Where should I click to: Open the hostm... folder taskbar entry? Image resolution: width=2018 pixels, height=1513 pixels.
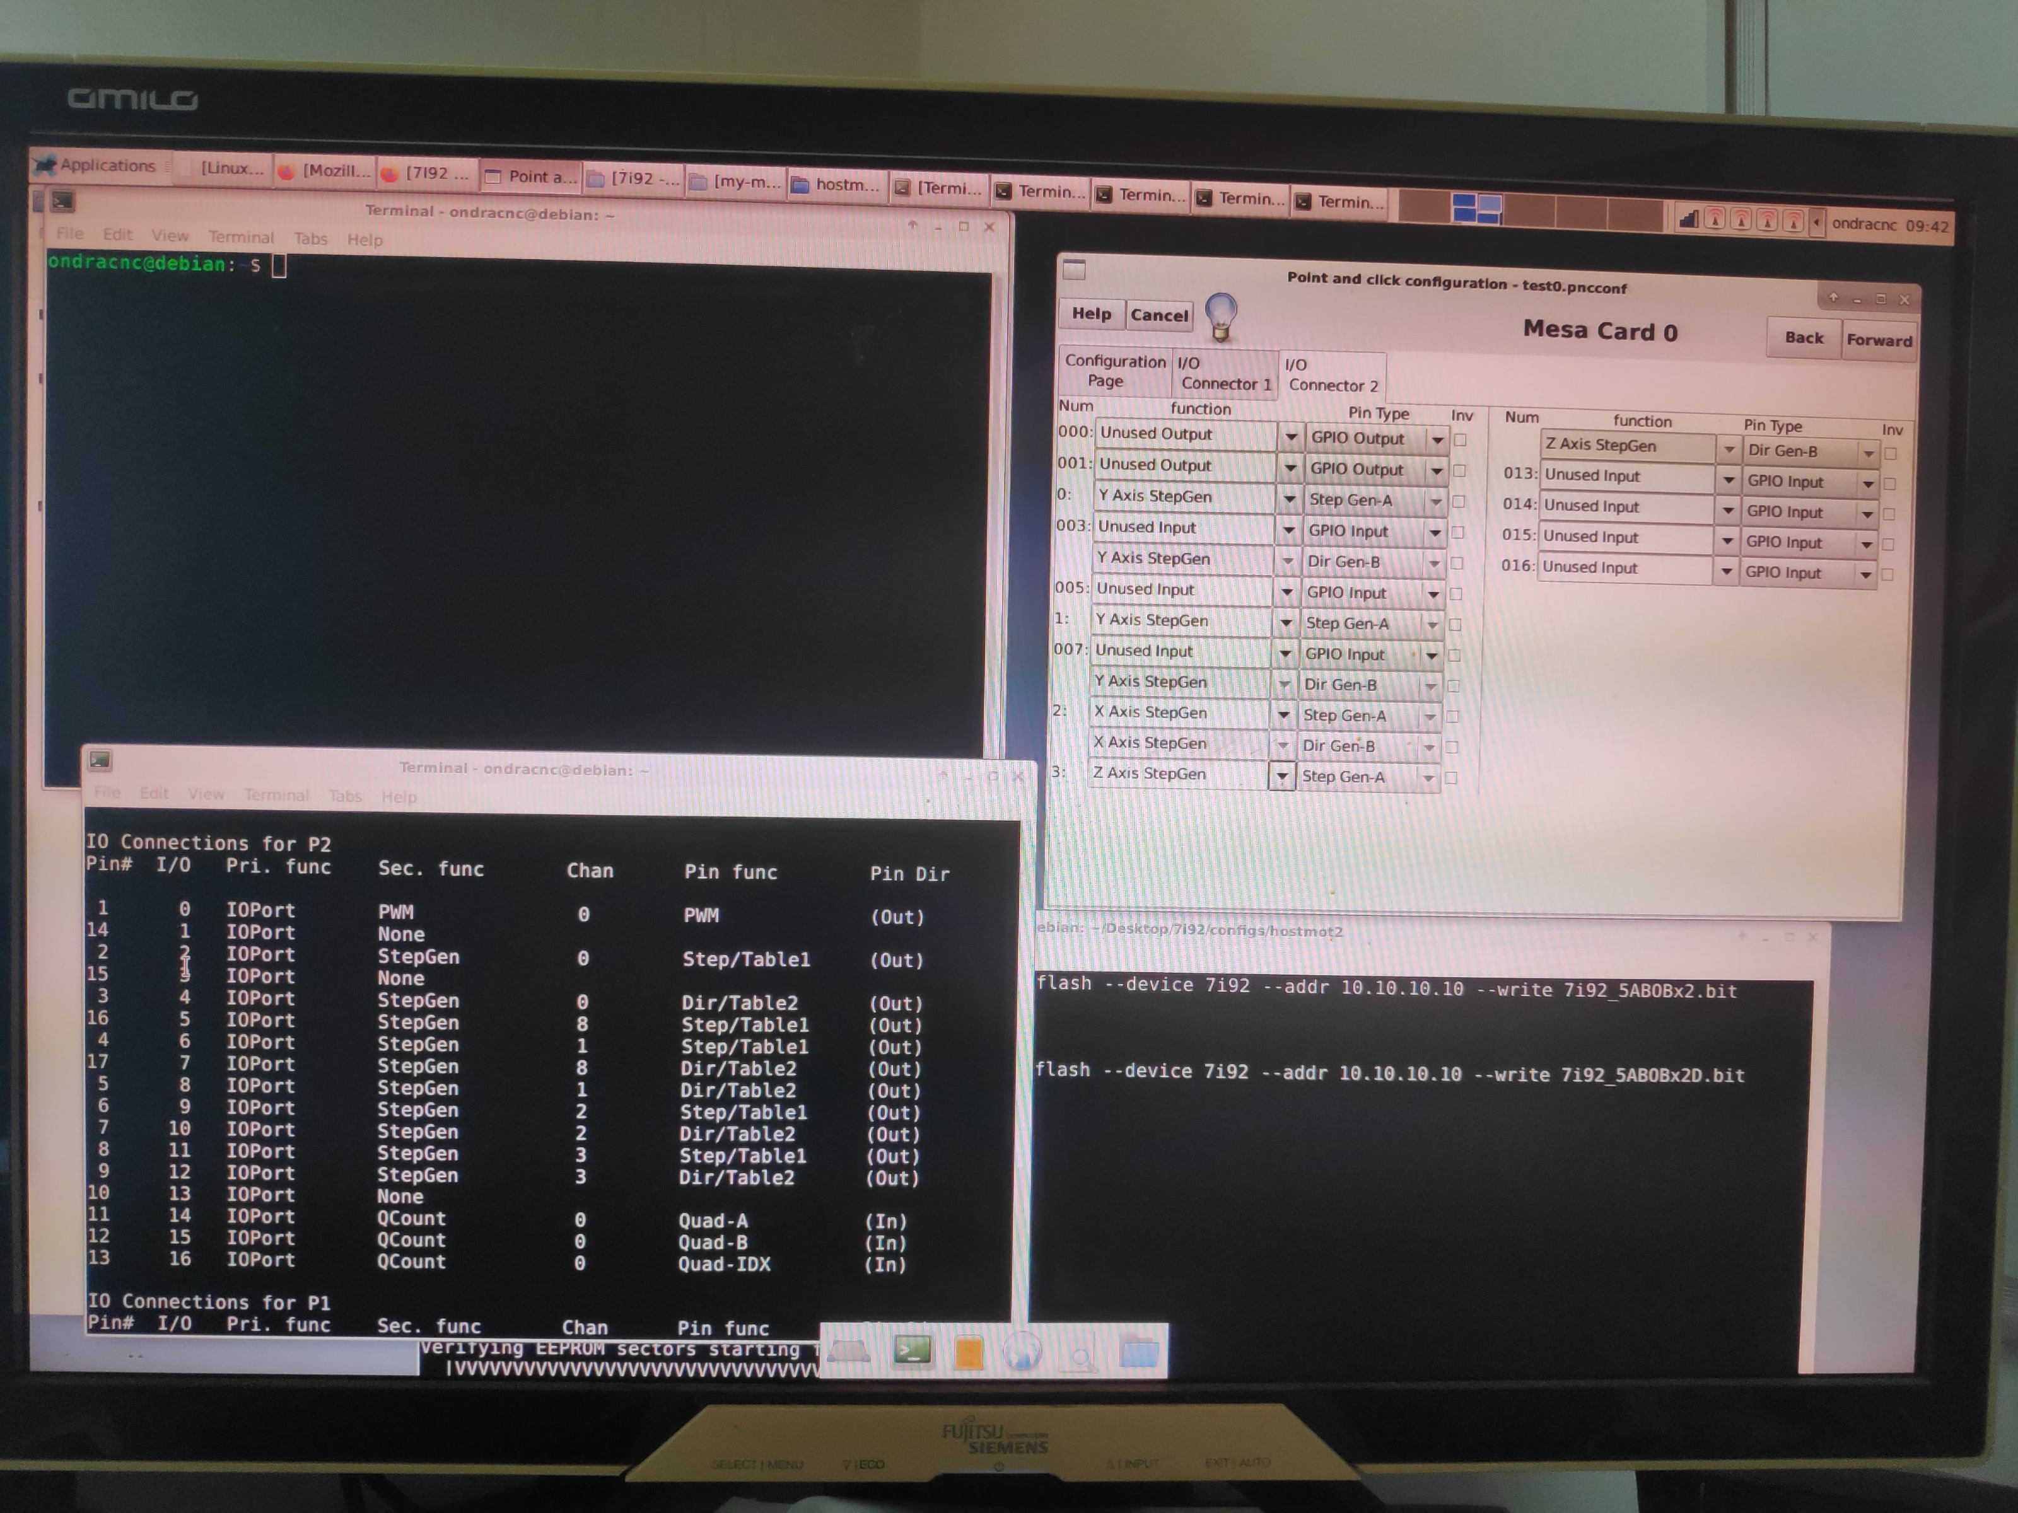[837, 184]
